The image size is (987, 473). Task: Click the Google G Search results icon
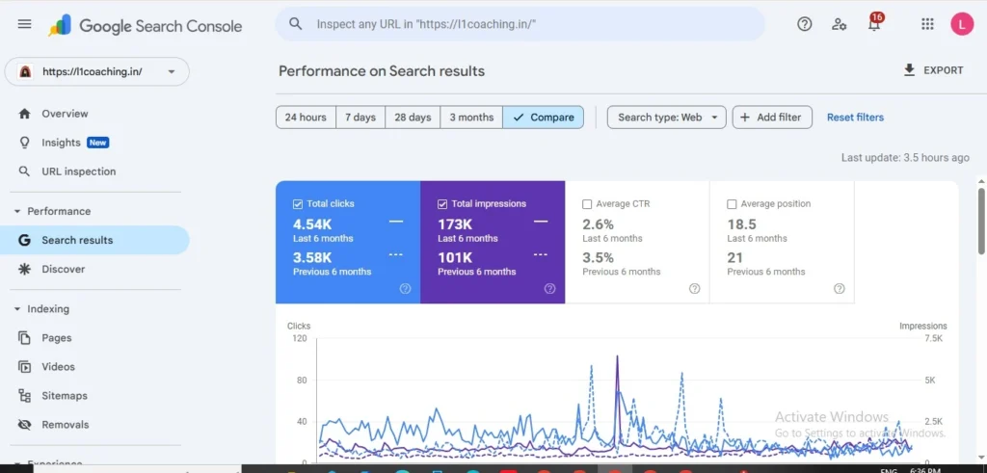24,240
